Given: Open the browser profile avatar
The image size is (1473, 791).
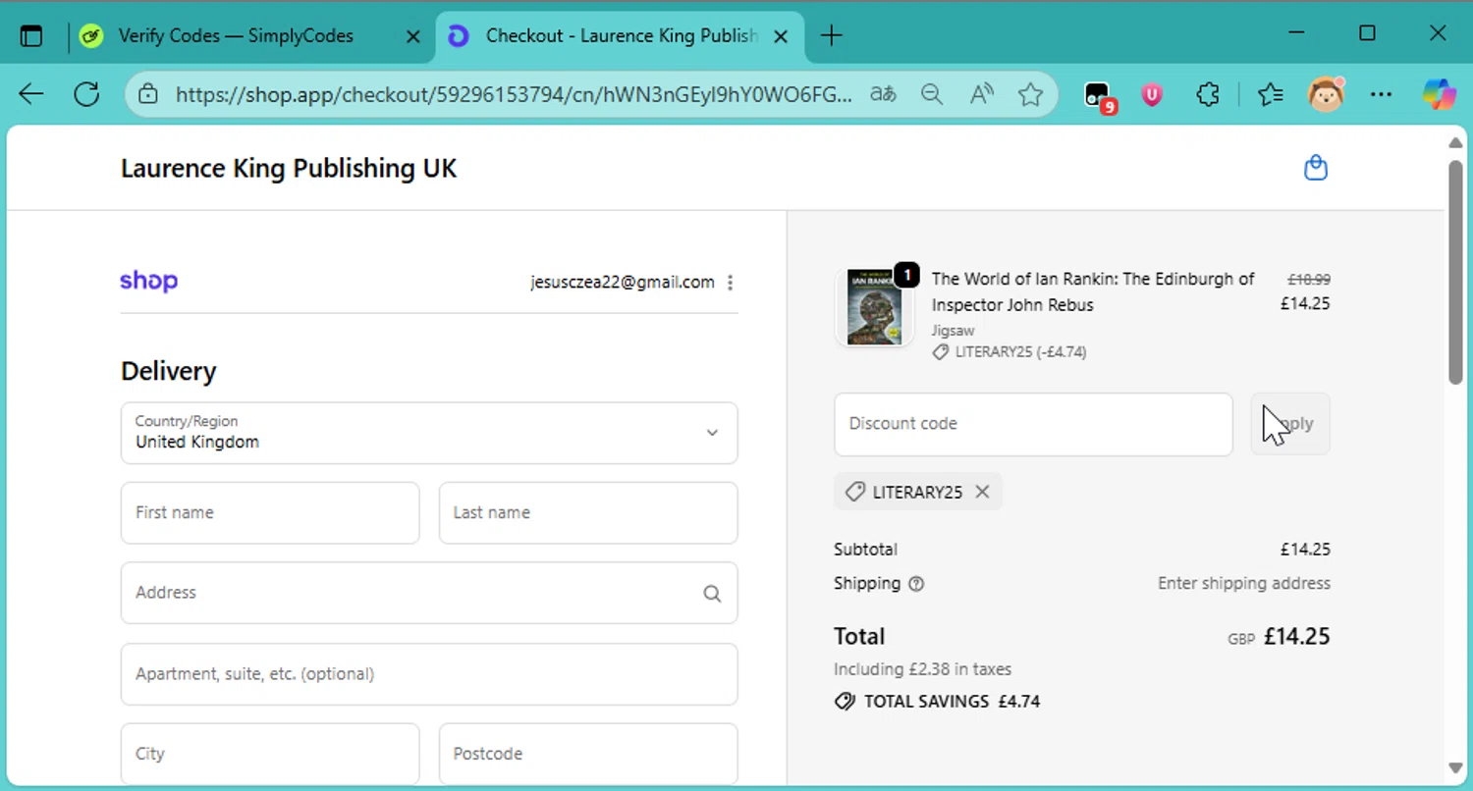Looking at the screenshot, I should (1326, 94).
